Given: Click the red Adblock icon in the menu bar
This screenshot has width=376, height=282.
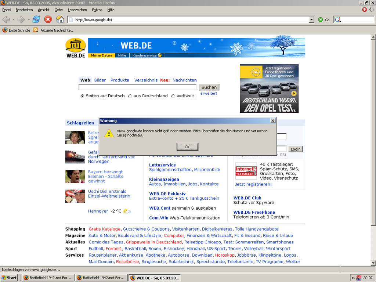Looking at the screenshot, I should point(365,10).
